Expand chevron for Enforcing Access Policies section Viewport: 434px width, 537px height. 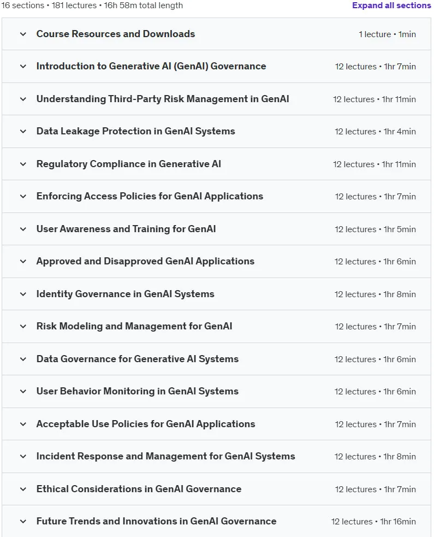pyautogui.click(x=23, y=197)
